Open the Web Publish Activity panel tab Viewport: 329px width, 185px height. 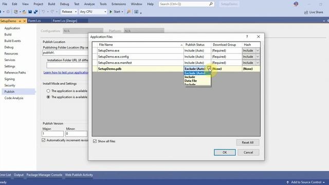pyautogui.click(x=79, y=175)
